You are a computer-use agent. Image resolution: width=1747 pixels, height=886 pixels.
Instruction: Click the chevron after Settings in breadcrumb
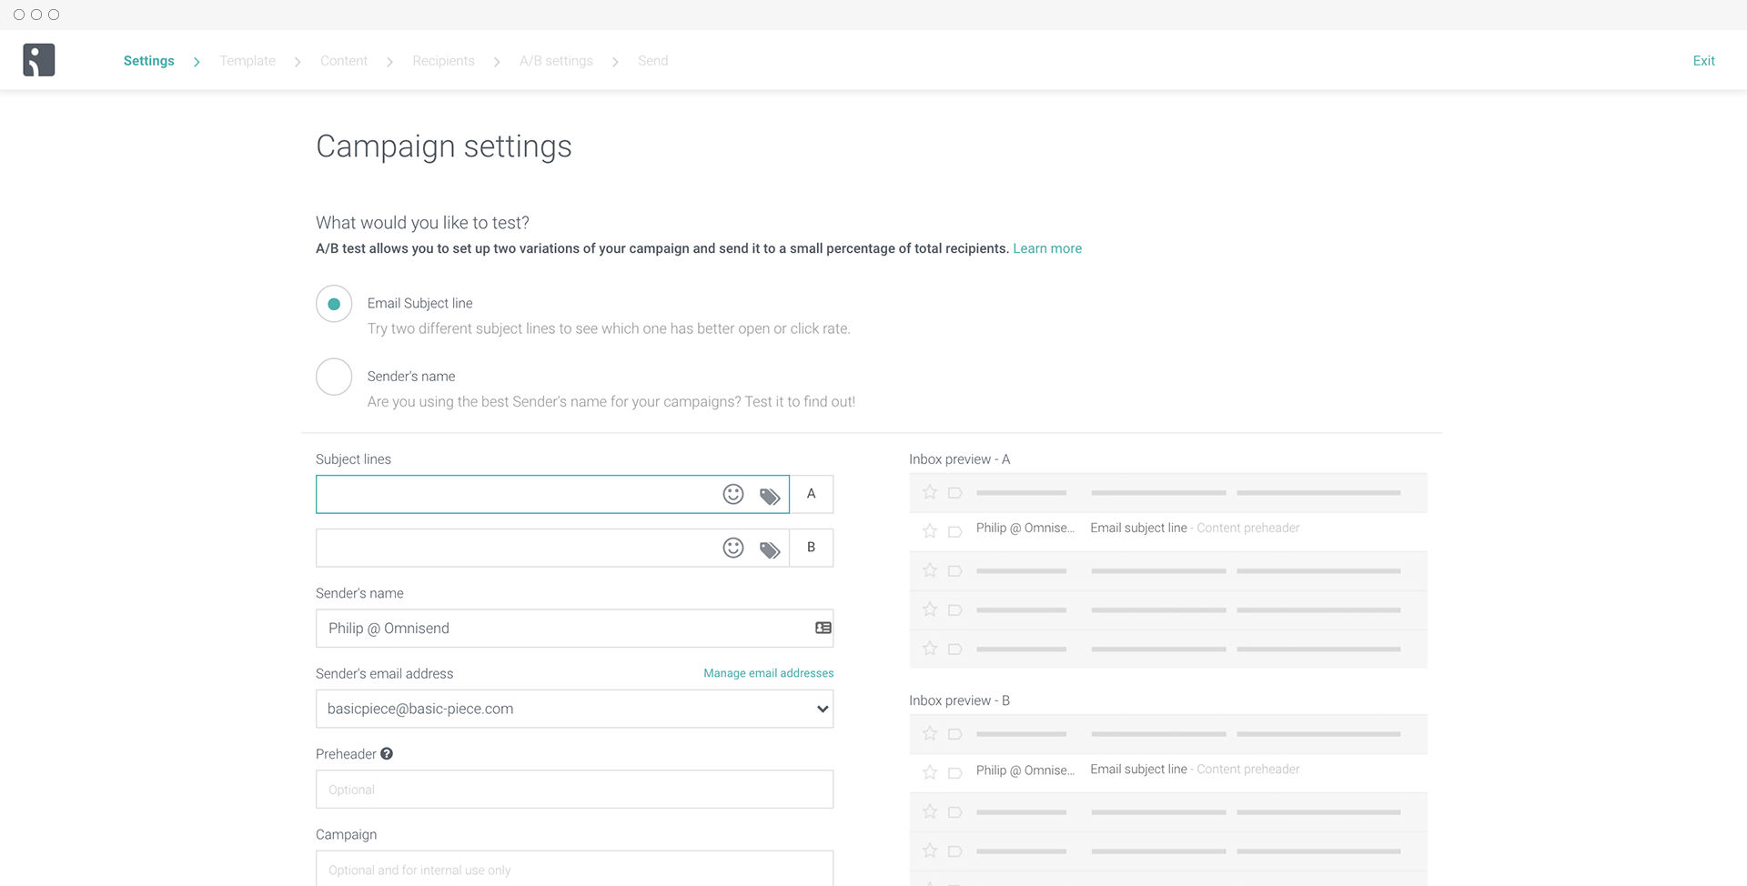(x=197, y=62)
